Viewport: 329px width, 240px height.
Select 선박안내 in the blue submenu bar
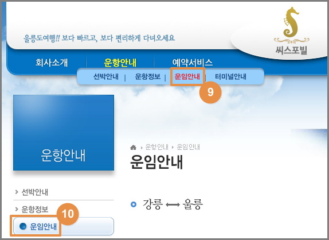106,76
